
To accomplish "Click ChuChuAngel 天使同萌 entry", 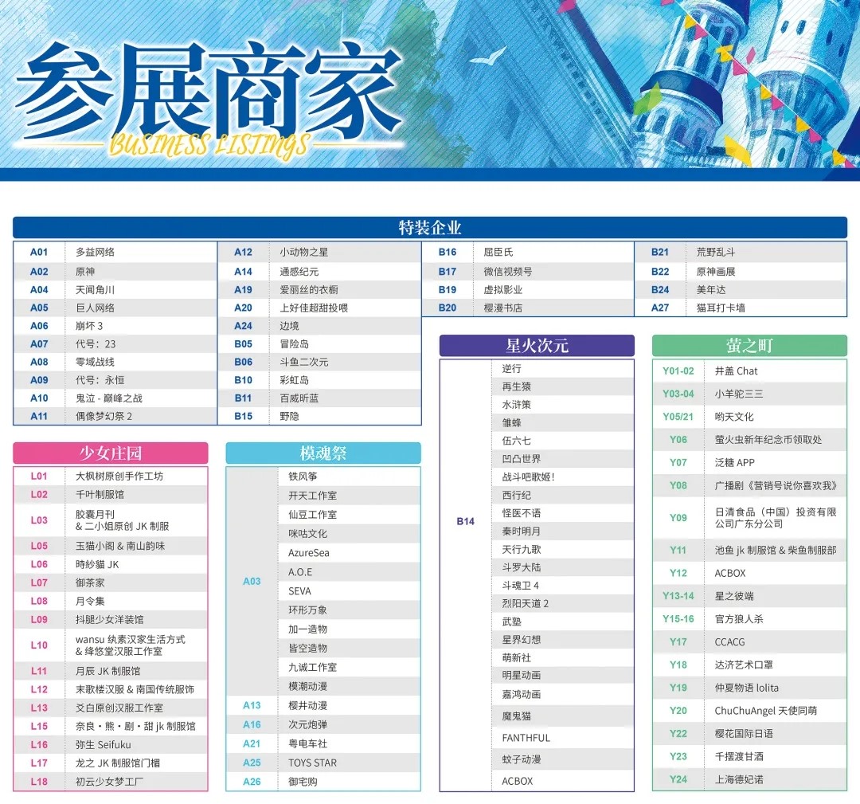I will pyautogui.click(x=766, y=711).
